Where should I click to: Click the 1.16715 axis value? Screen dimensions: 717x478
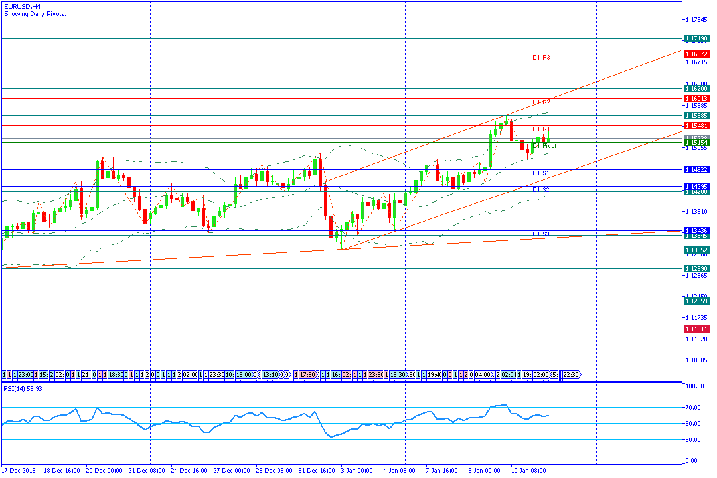[x=696, y=62]
